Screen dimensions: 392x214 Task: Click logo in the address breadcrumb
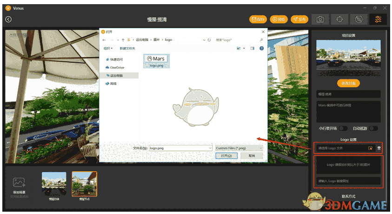pos(168,40)
